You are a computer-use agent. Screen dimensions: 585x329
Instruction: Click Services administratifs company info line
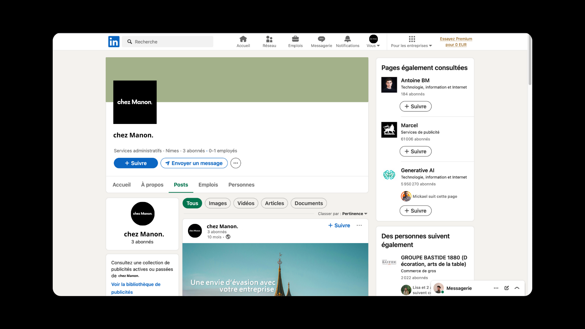175,151
